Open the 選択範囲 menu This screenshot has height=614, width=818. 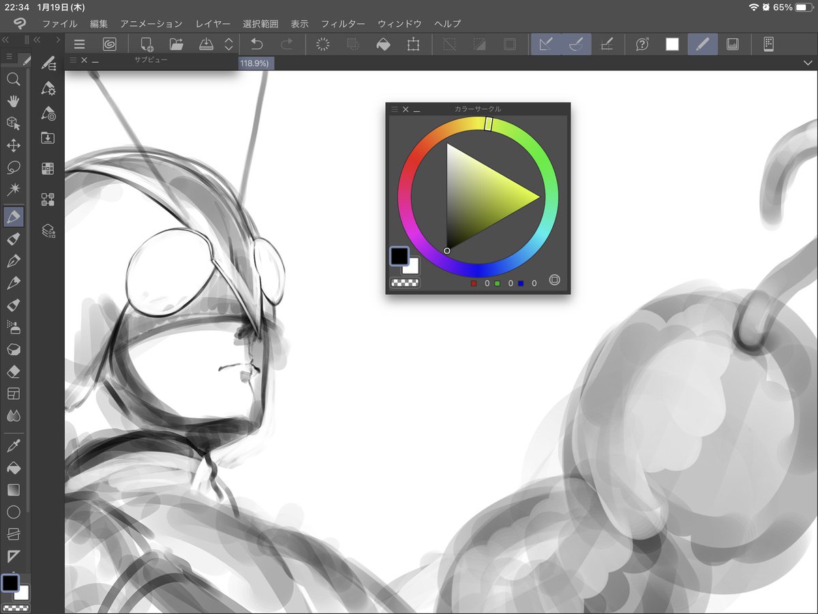(x=260, y=24)
